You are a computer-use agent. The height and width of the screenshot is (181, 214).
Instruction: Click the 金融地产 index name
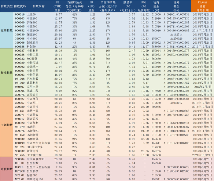click(x=33, y=67)
